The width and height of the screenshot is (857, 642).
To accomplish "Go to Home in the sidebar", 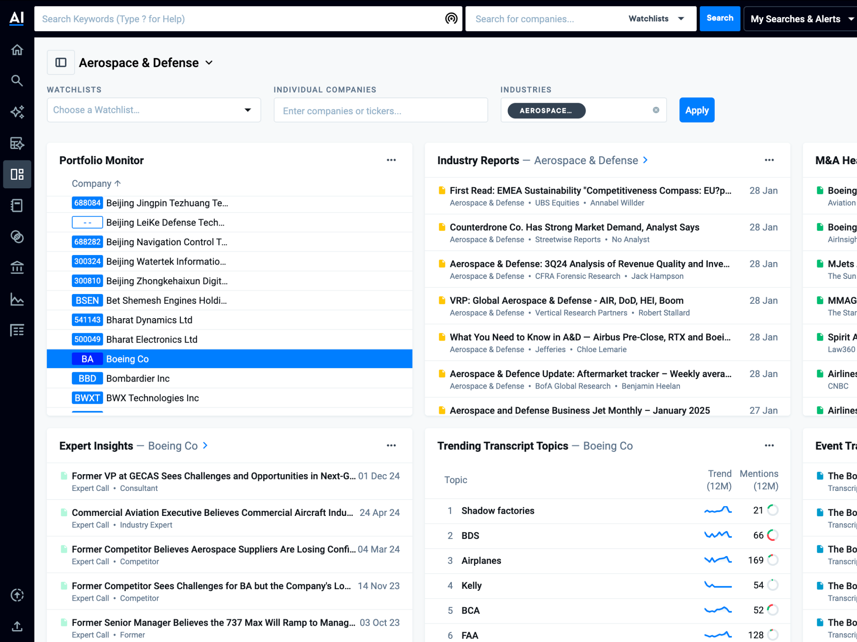I will [17, 50].
